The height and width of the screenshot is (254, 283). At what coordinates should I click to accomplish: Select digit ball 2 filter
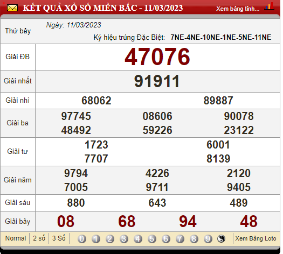tap(110, 239)
